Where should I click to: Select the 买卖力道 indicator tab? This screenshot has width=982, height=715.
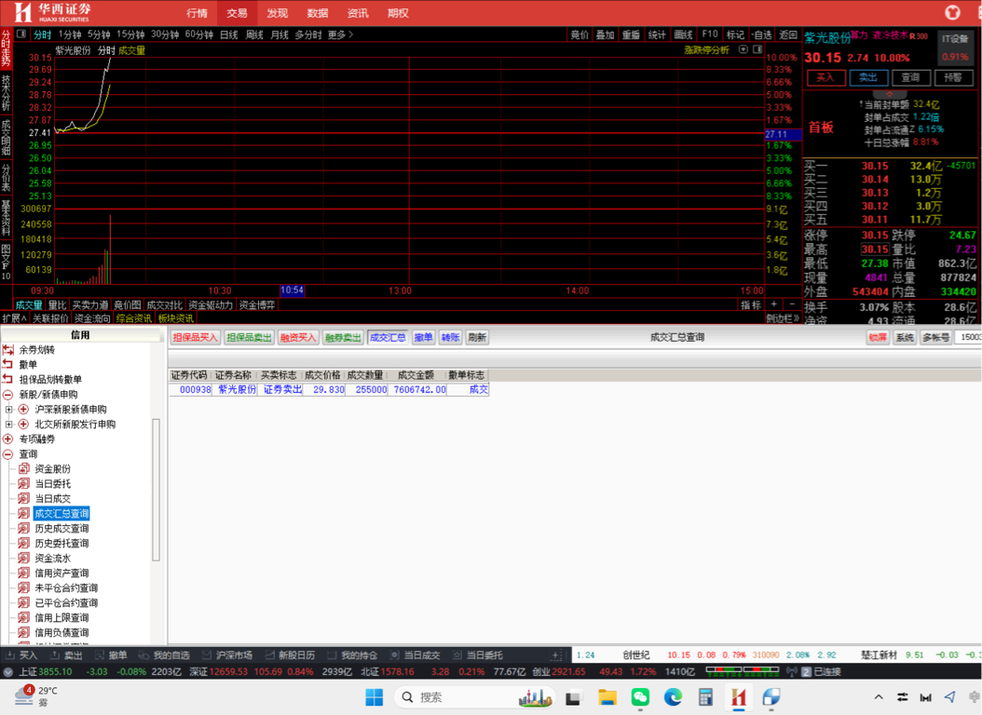coord(90,304)
